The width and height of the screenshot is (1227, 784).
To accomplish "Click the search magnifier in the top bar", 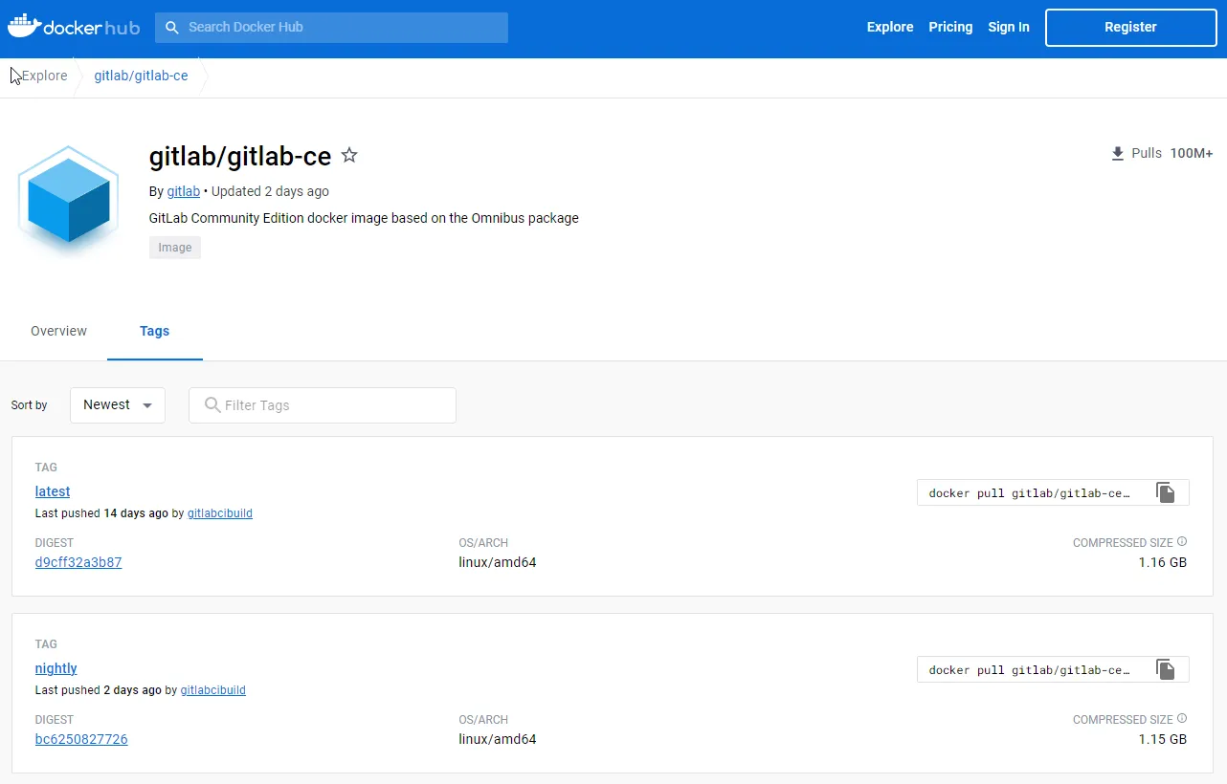I will (172, 27).
